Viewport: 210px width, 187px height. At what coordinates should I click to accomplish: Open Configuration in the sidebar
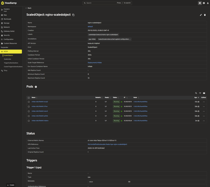(x=8, y=39)
